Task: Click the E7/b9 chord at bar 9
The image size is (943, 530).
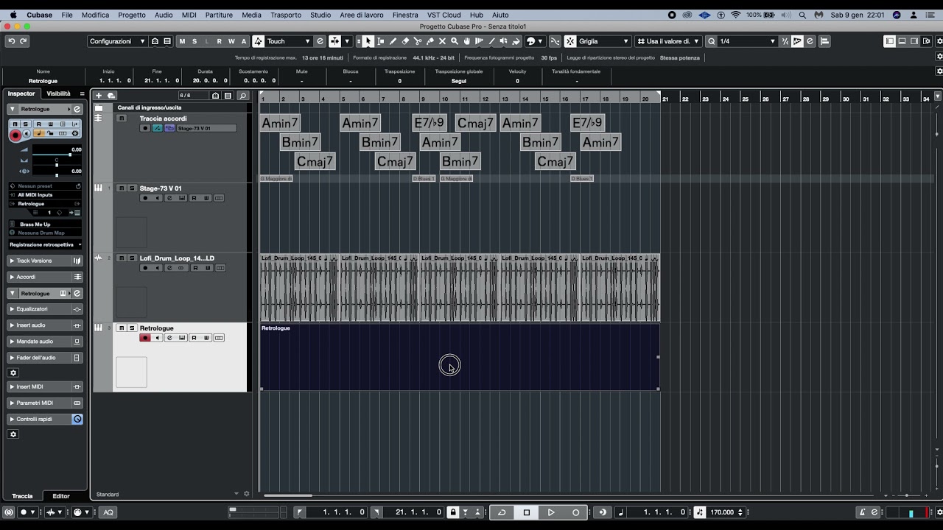Action: click(429, 123)
